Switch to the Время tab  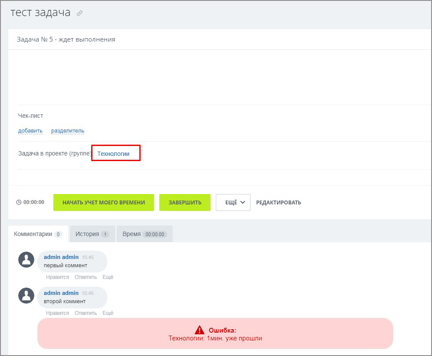coord(145,234)
